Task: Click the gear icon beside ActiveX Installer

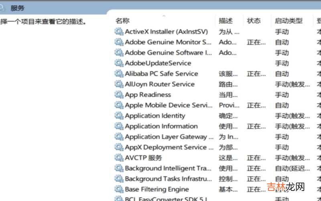Action: pos(119,31)
